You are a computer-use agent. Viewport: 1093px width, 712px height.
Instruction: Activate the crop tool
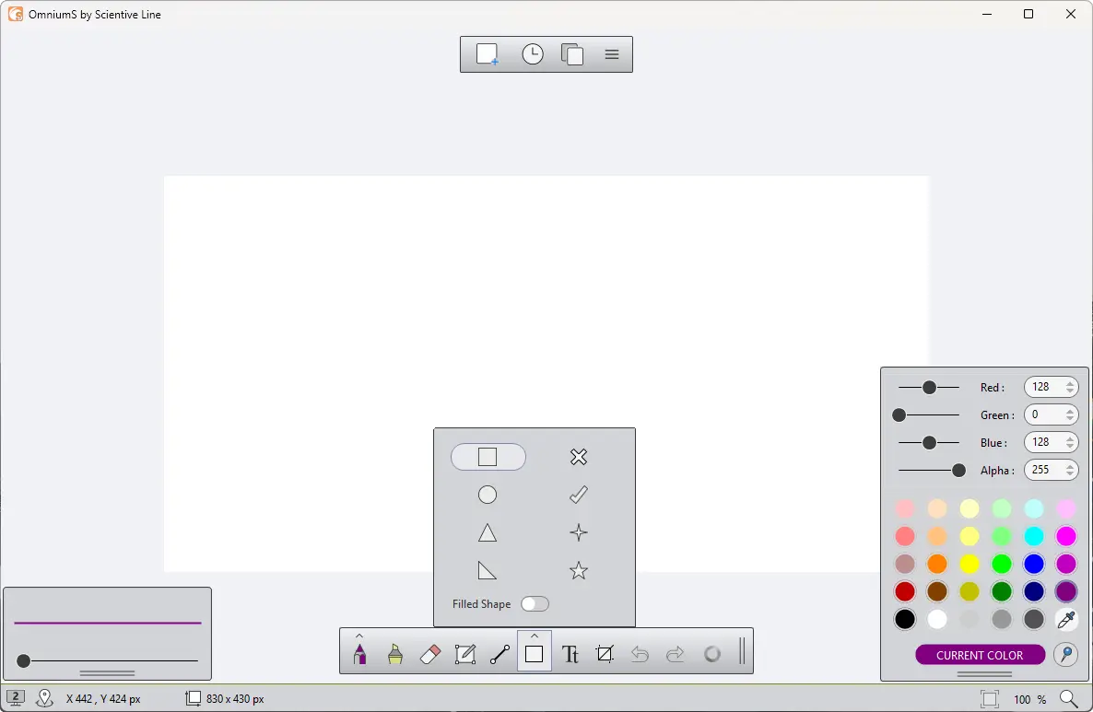605,653
